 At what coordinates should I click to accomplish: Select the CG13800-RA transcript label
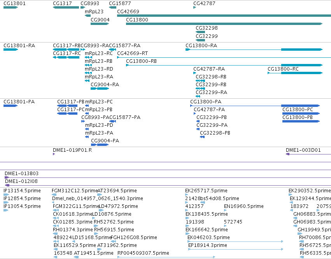point(201,46)
